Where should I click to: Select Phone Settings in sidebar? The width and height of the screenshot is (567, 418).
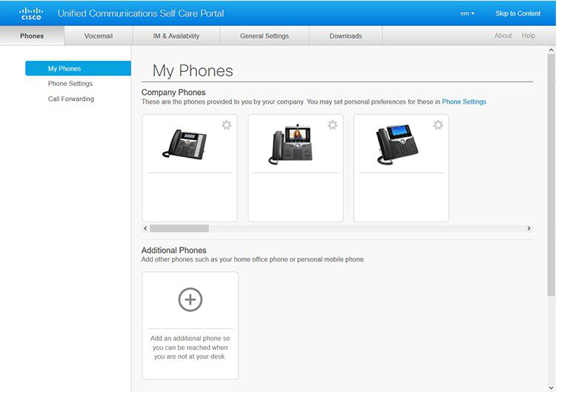point(70,84)
